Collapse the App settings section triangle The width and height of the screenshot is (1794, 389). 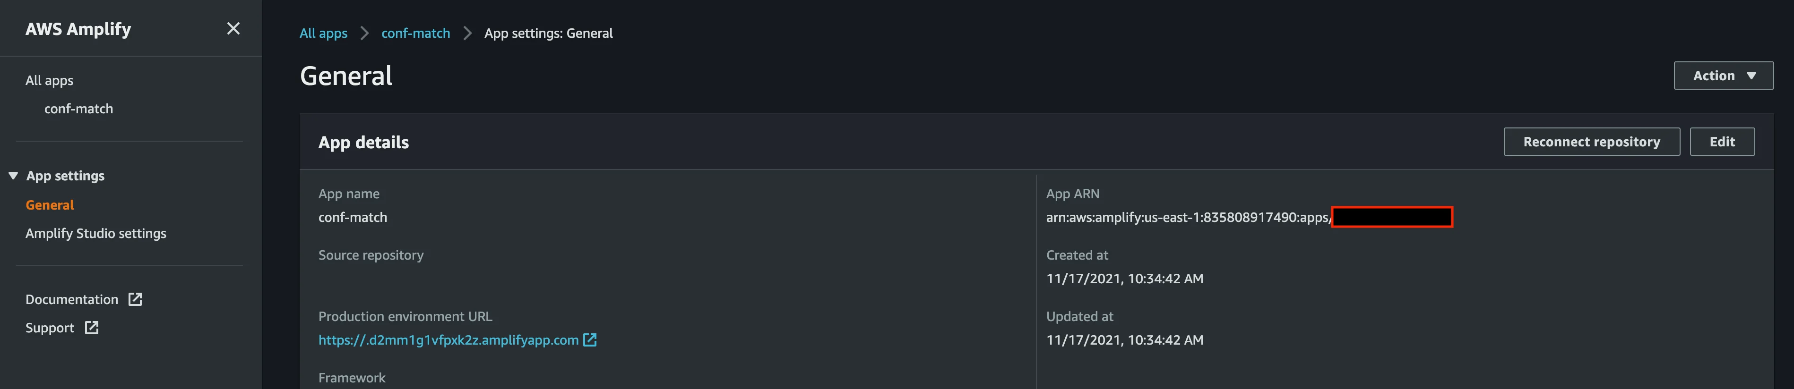(x=13, y=176)
